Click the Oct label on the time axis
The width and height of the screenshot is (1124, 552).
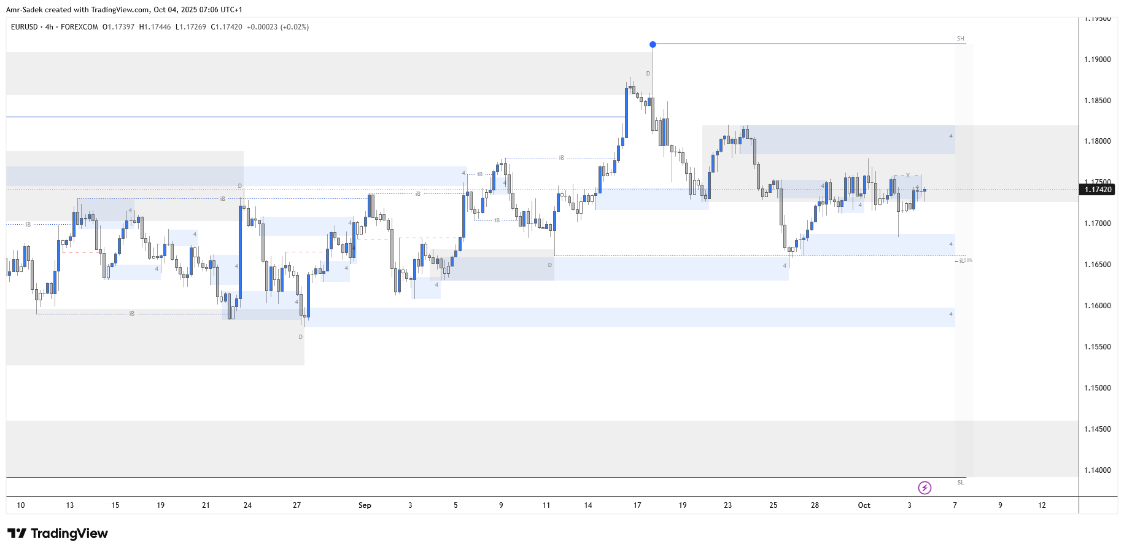tap(864, 505)
